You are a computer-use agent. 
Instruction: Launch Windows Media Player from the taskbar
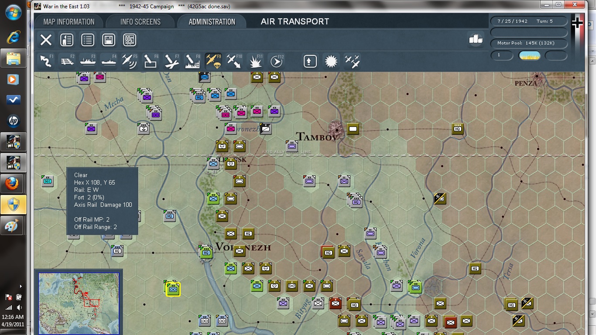click(14, 79)
